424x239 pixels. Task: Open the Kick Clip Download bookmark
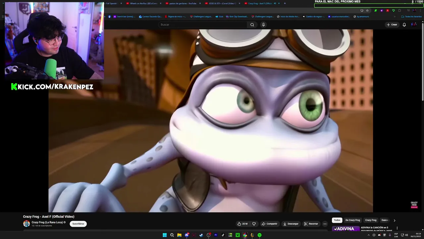click(237, 16)
